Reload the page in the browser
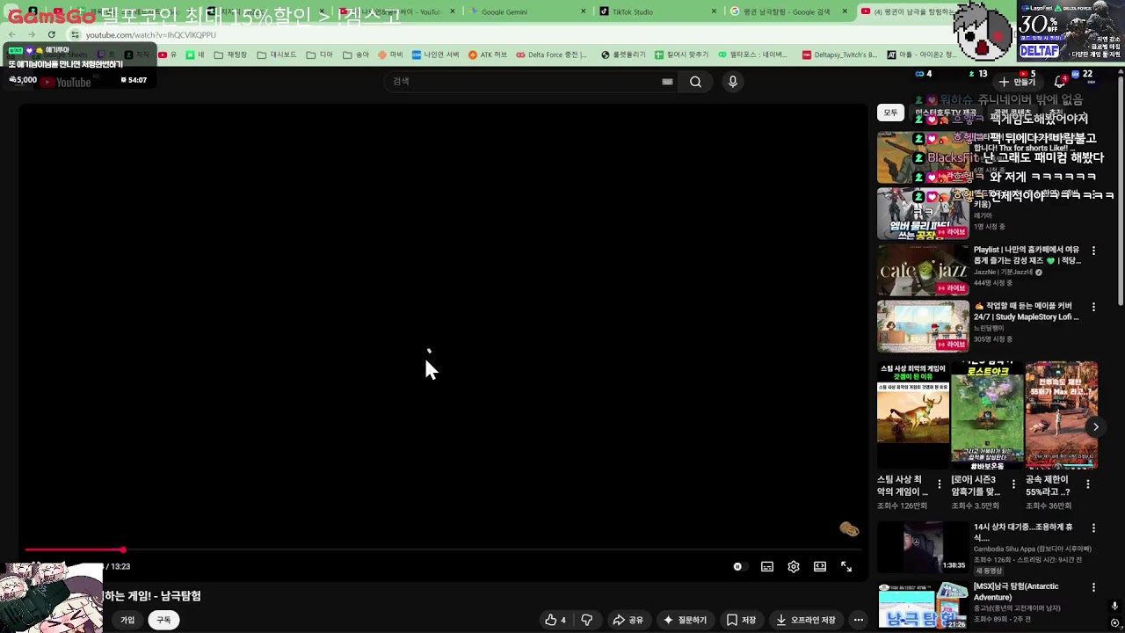Viewport: 1125px width, 633px height. click(x=52, y=35)
